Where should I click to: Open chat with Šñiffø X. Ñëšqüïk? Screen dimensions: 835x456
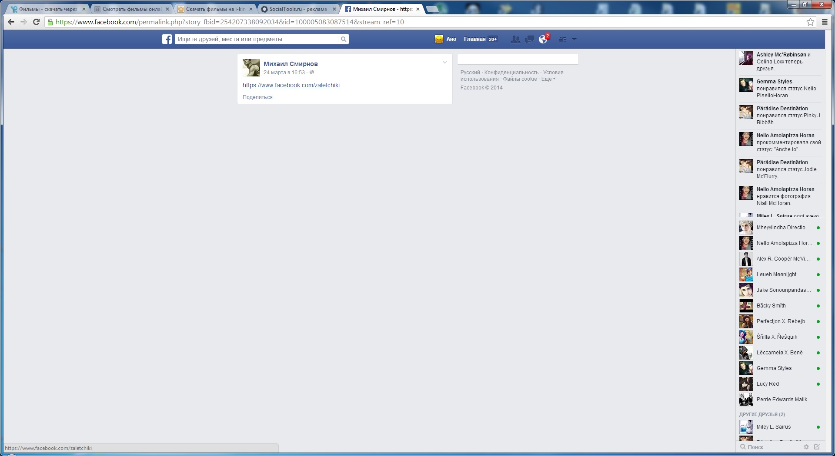click(780, 337)
